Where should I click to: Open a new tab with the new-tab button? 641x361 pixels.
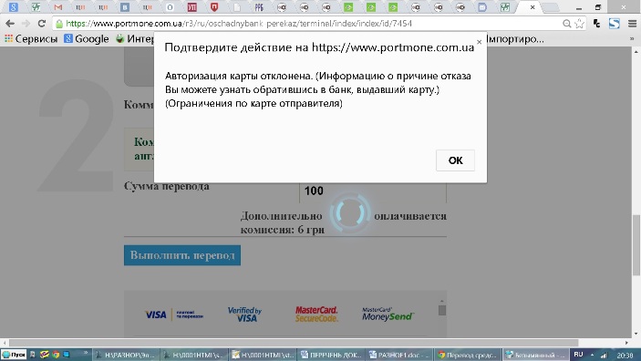click(551, 7)
